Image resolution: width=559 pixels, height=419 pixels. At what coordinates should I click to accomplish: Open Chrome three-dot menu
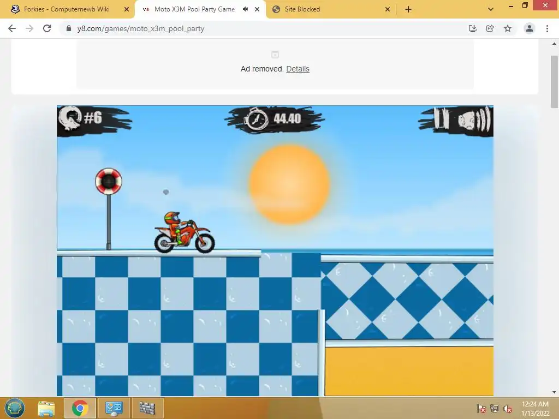coord(547,28)
